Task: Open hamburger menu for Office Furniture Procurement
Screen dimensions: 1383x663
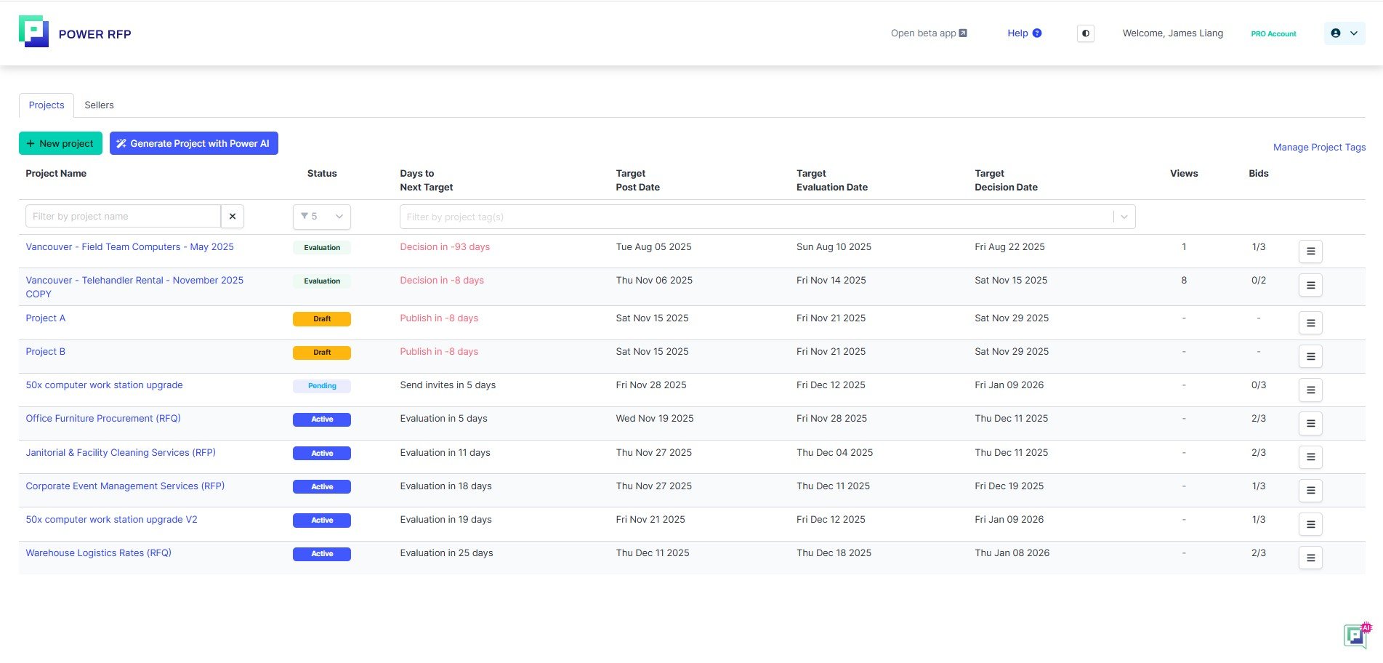Action: (x=1310, y=423)
